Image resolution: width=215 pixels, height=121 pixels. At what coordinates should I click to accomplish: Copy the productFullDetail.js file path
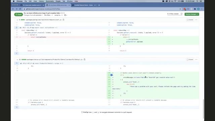[84, 59]
